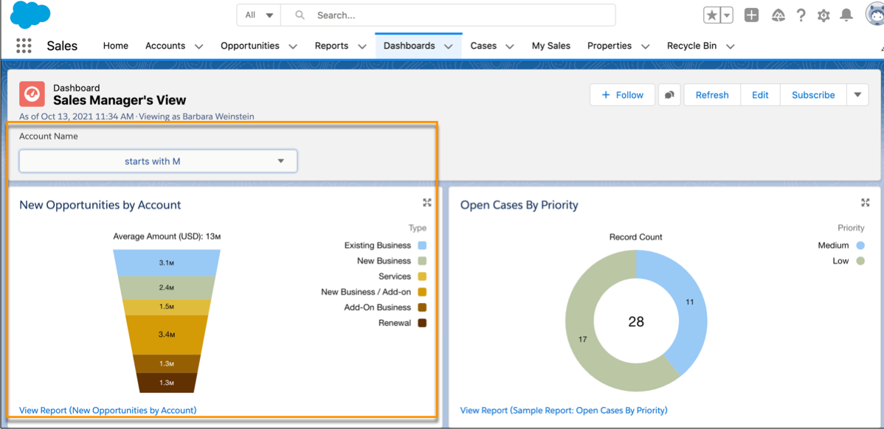Open the Help question mark icon
The height and width of the screenshot is (429, 884).
tap(801, 15)
